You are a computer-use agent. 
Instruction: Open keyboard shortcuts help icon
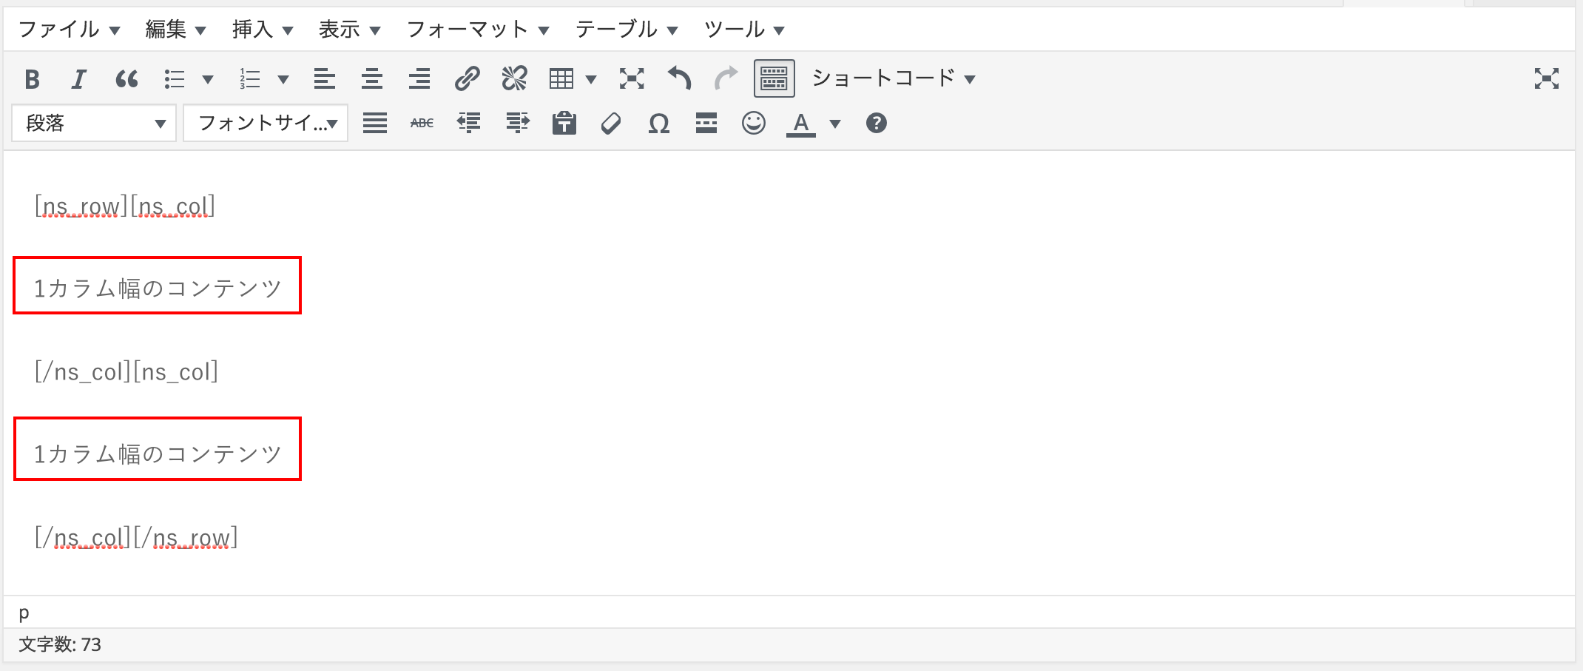(876, 124)
